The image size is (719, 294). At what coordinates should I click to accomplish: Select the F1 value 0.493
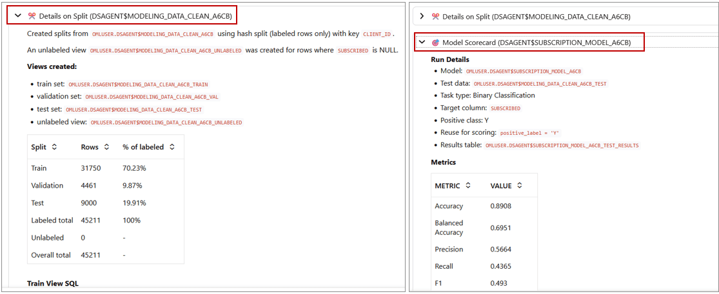tap(499, 283)
